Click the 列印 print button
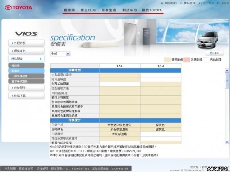 click(x=214, y=53)
